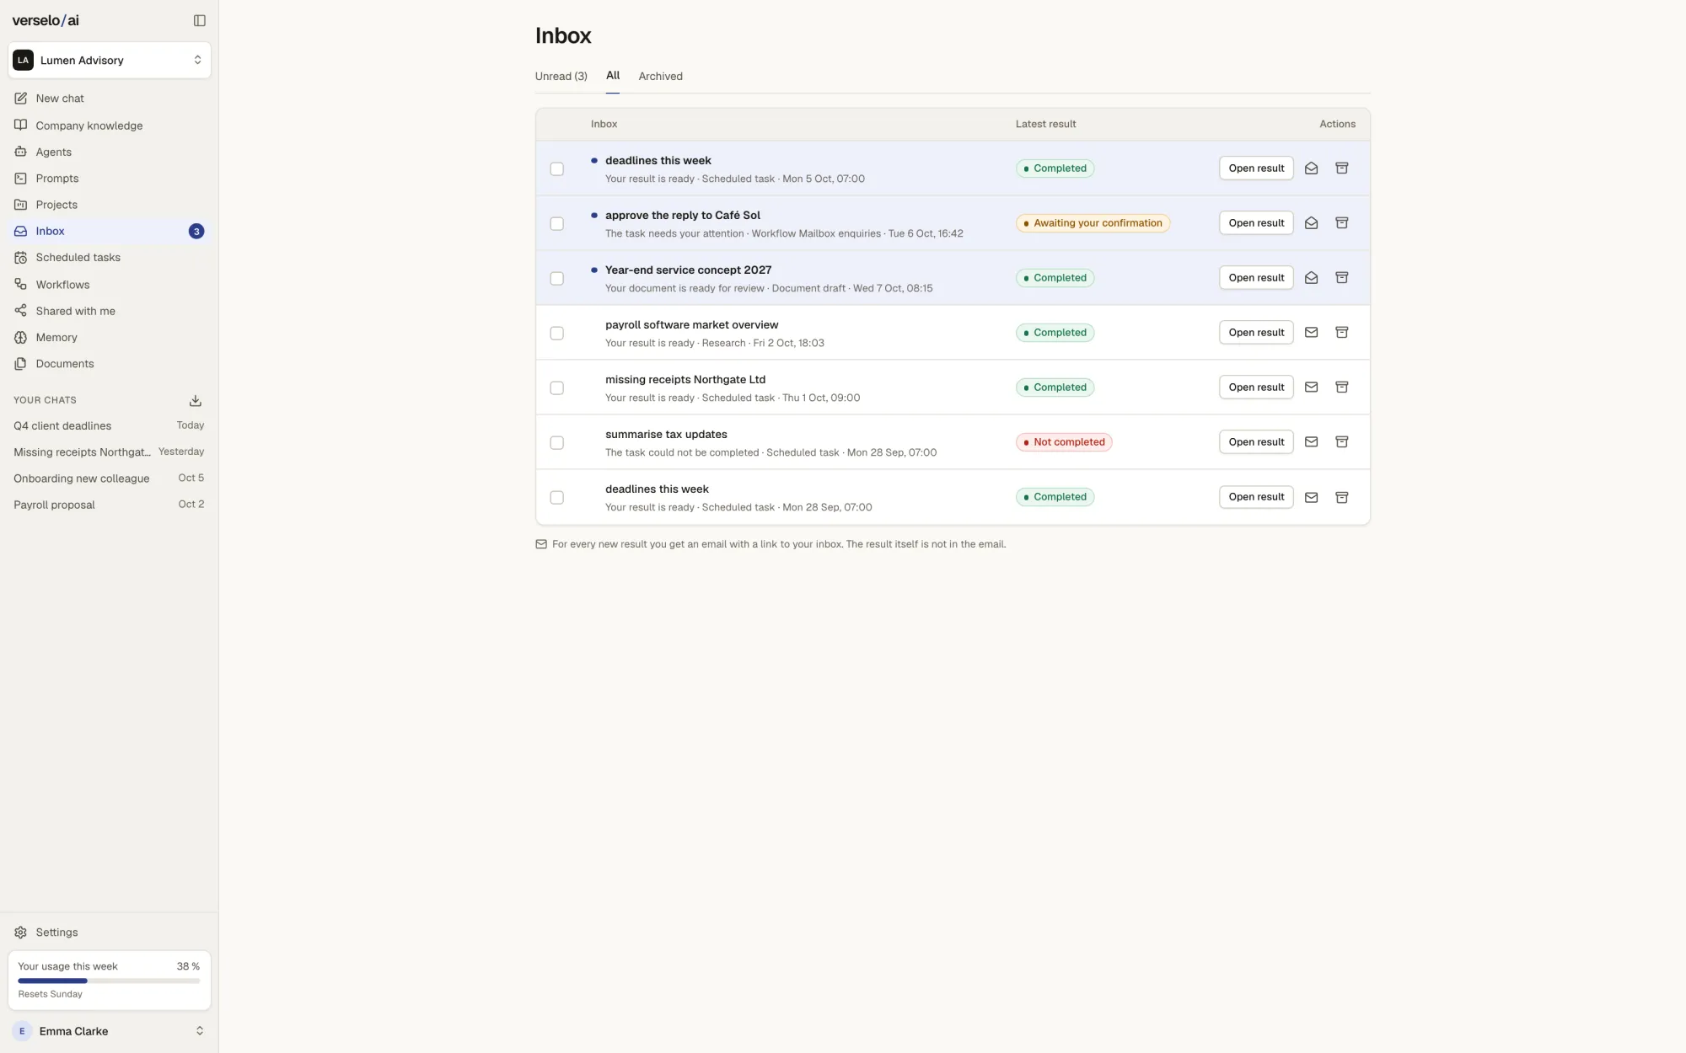Open Agents from the sidebar

point(110,152)
